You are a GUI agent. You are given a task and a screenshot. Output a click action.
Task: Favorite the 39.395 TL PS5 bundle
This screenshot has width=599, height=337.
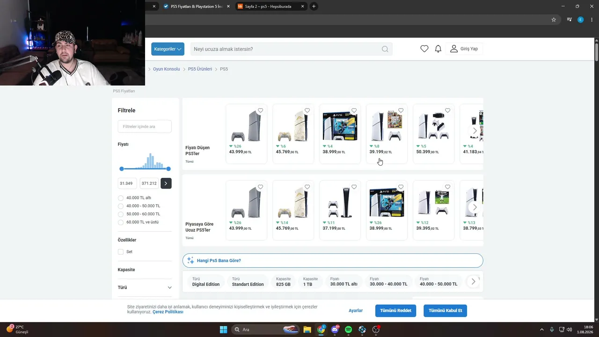pyautogui.click(x=448, y=187)
